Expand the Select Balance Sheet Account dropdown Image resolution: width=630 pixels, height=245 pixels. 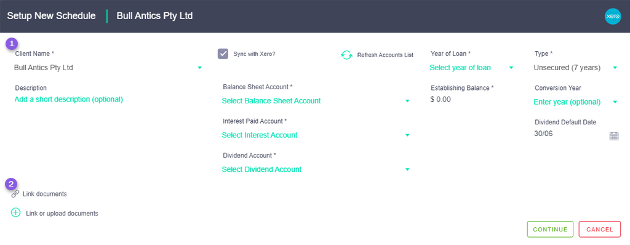pyautogui.click(x=316, y=101)
